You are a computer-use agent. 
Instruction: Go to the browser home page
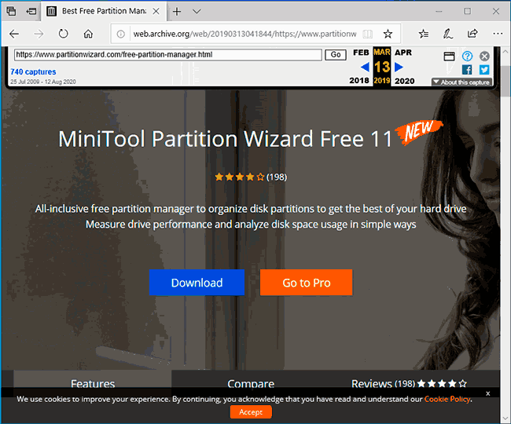coord(88,34)
